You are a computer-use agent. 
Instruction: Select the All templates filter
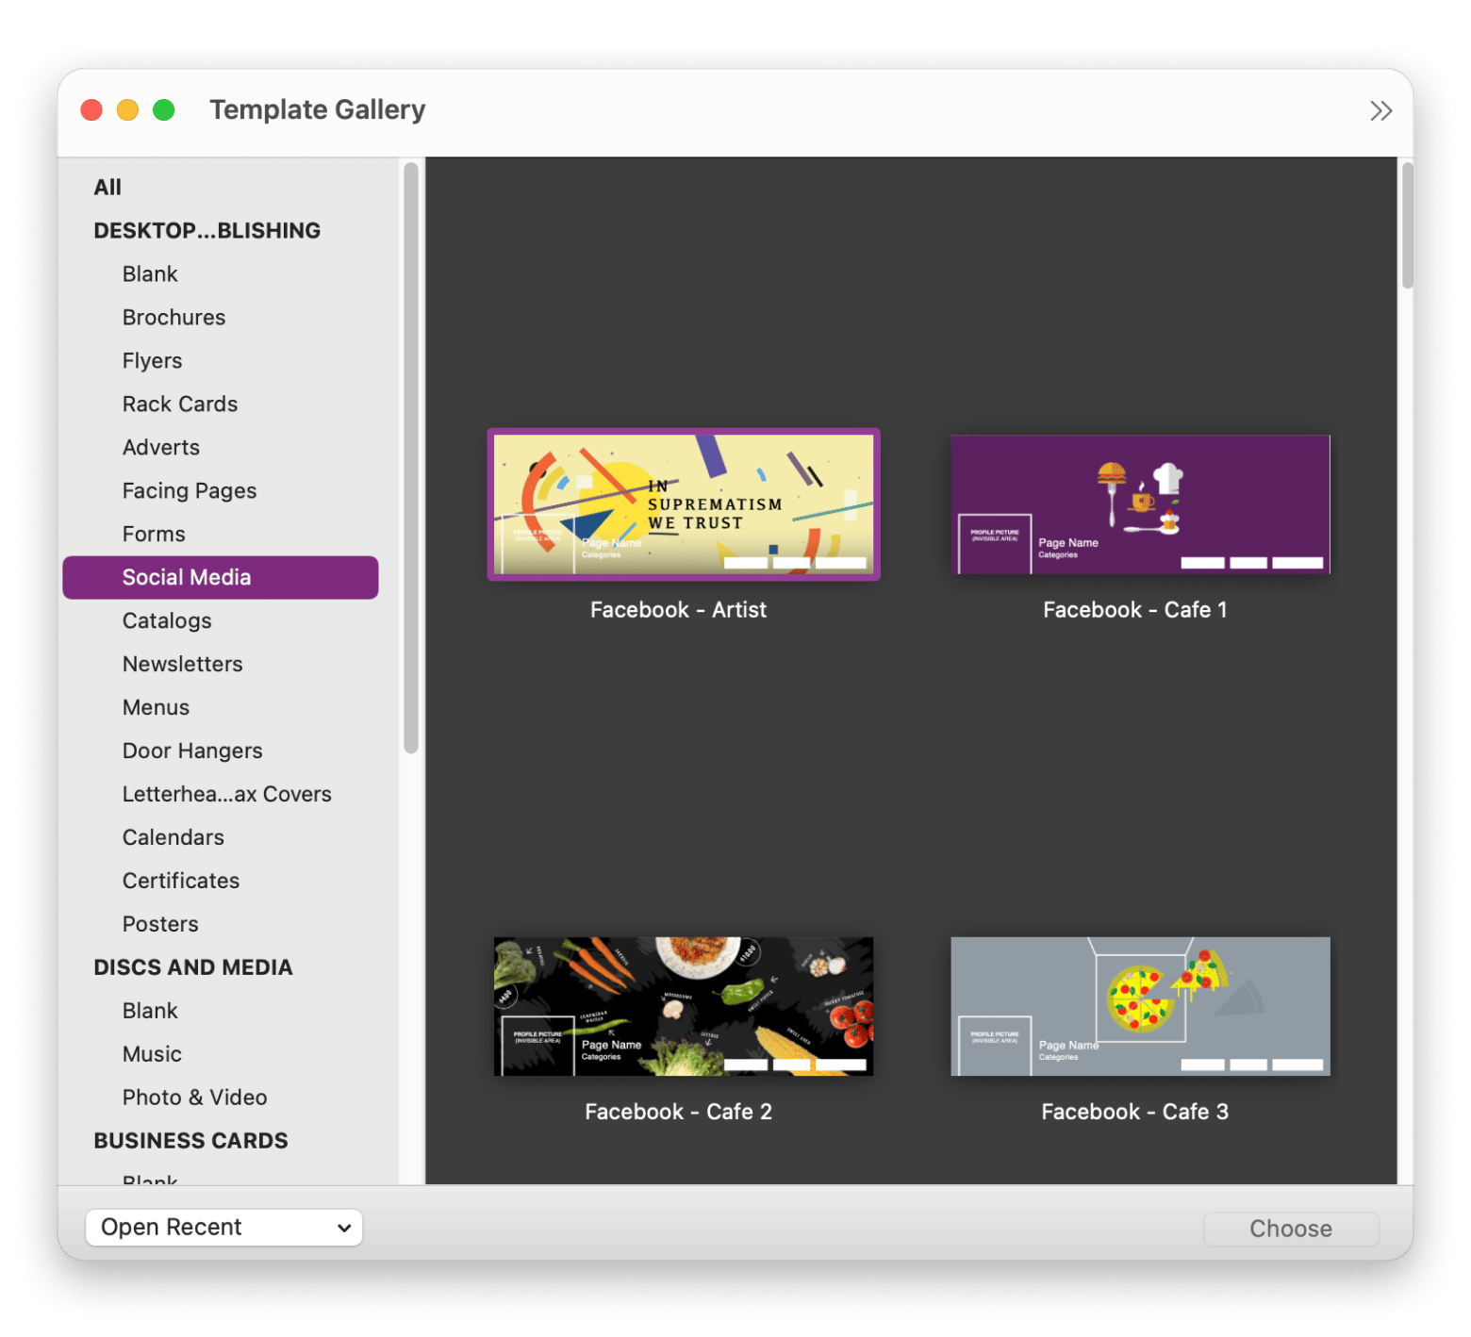point(107,187)
